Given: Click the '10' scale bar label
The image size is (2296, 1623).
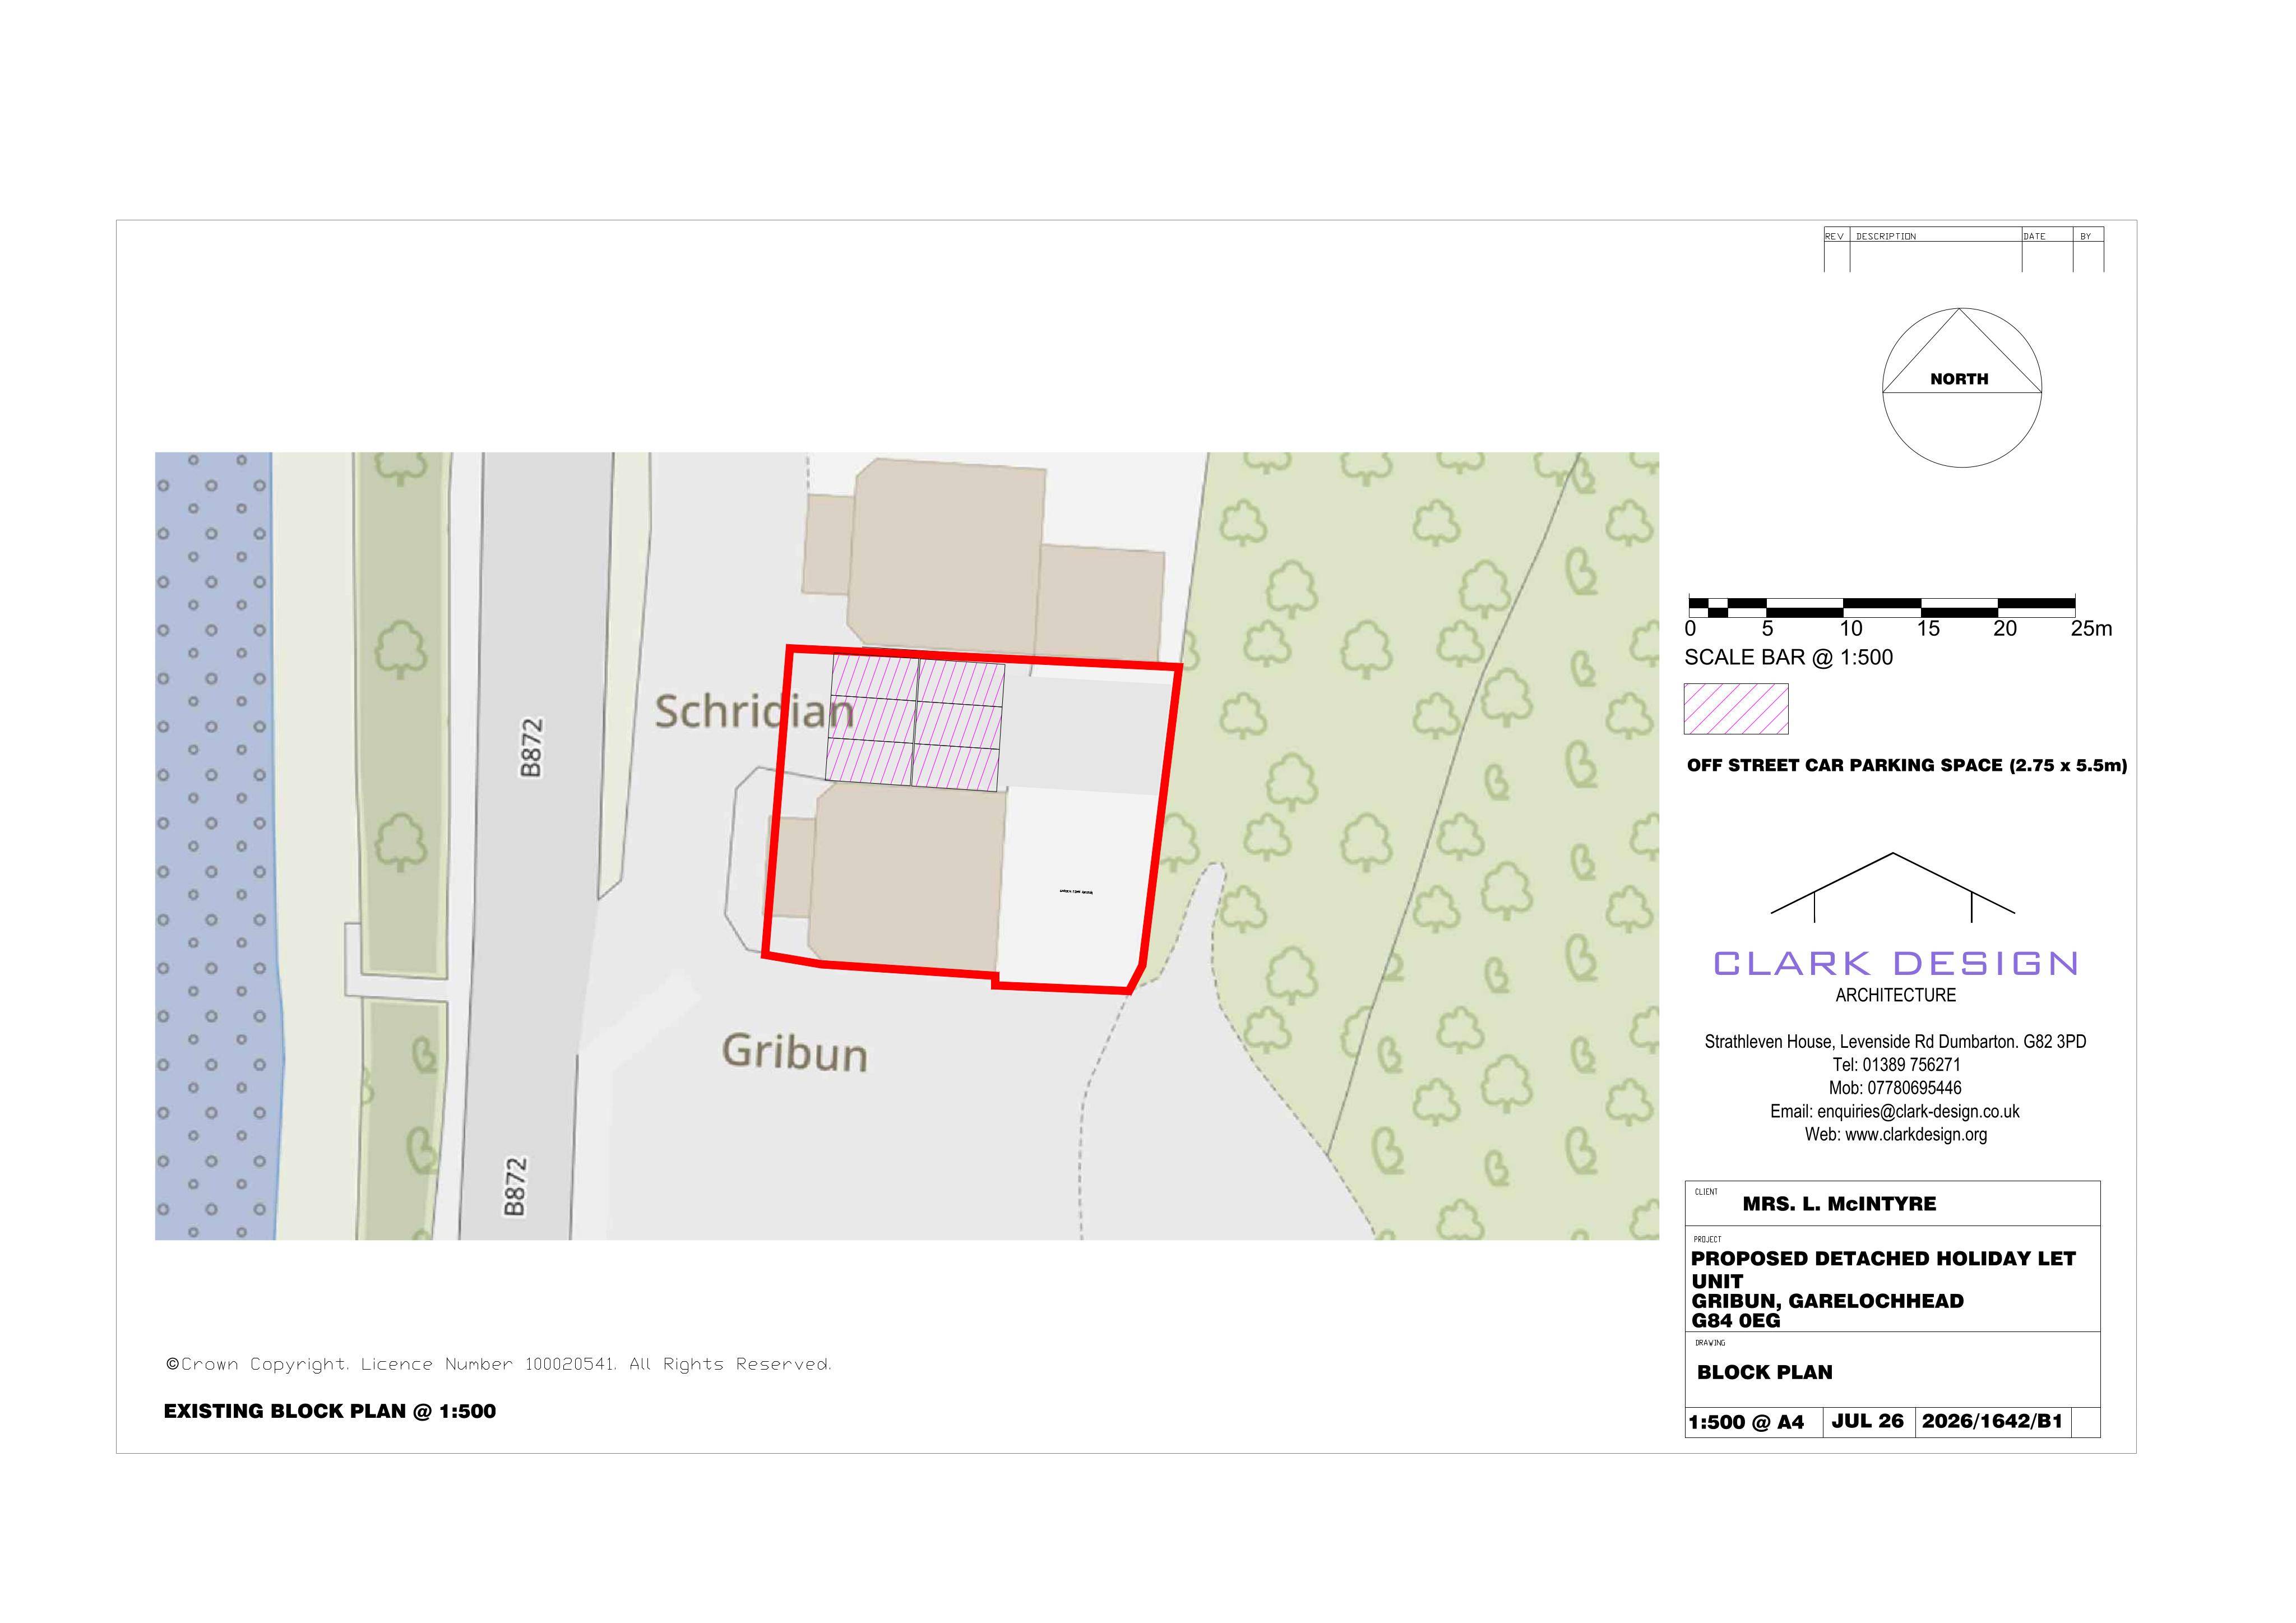Looking at the screenshot, I should tap(1851, 629).
